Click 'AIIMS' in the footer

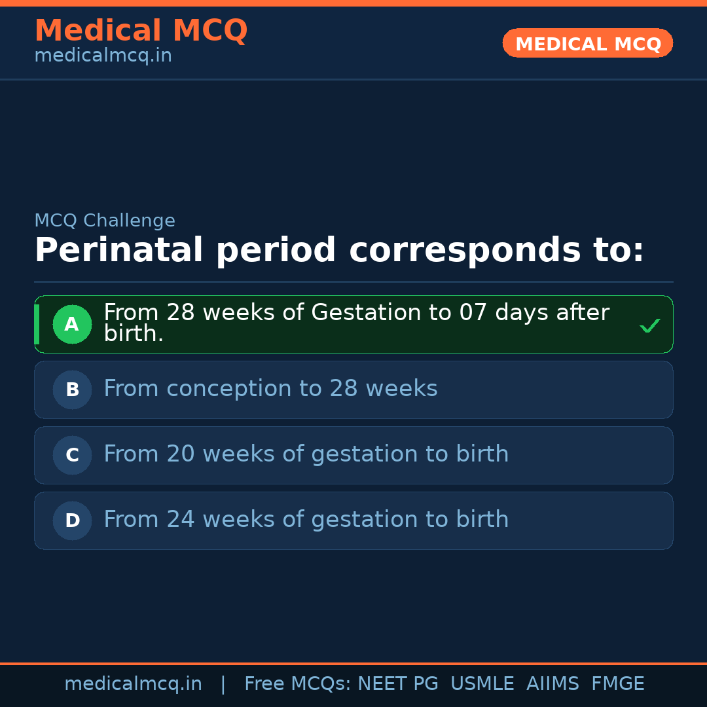553,684
